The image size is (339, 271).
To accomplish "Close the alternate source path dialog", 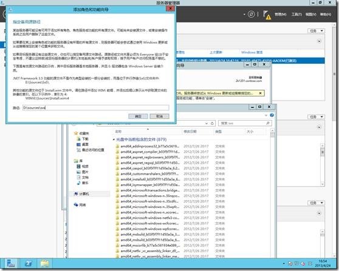I will click(x=170, y=8).
